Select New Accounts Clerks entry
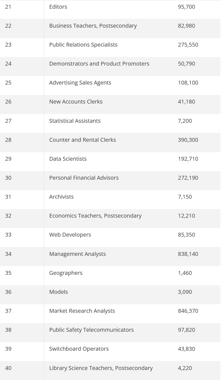This screenshot has height=380, width=221. coord(76,102)
